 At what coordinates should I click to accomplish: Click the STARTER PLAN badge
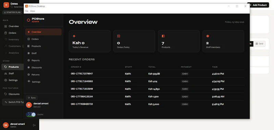(12, 13)
